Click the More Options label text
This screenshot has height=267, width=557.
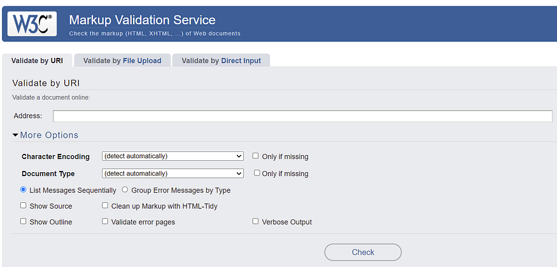(49, 135)
